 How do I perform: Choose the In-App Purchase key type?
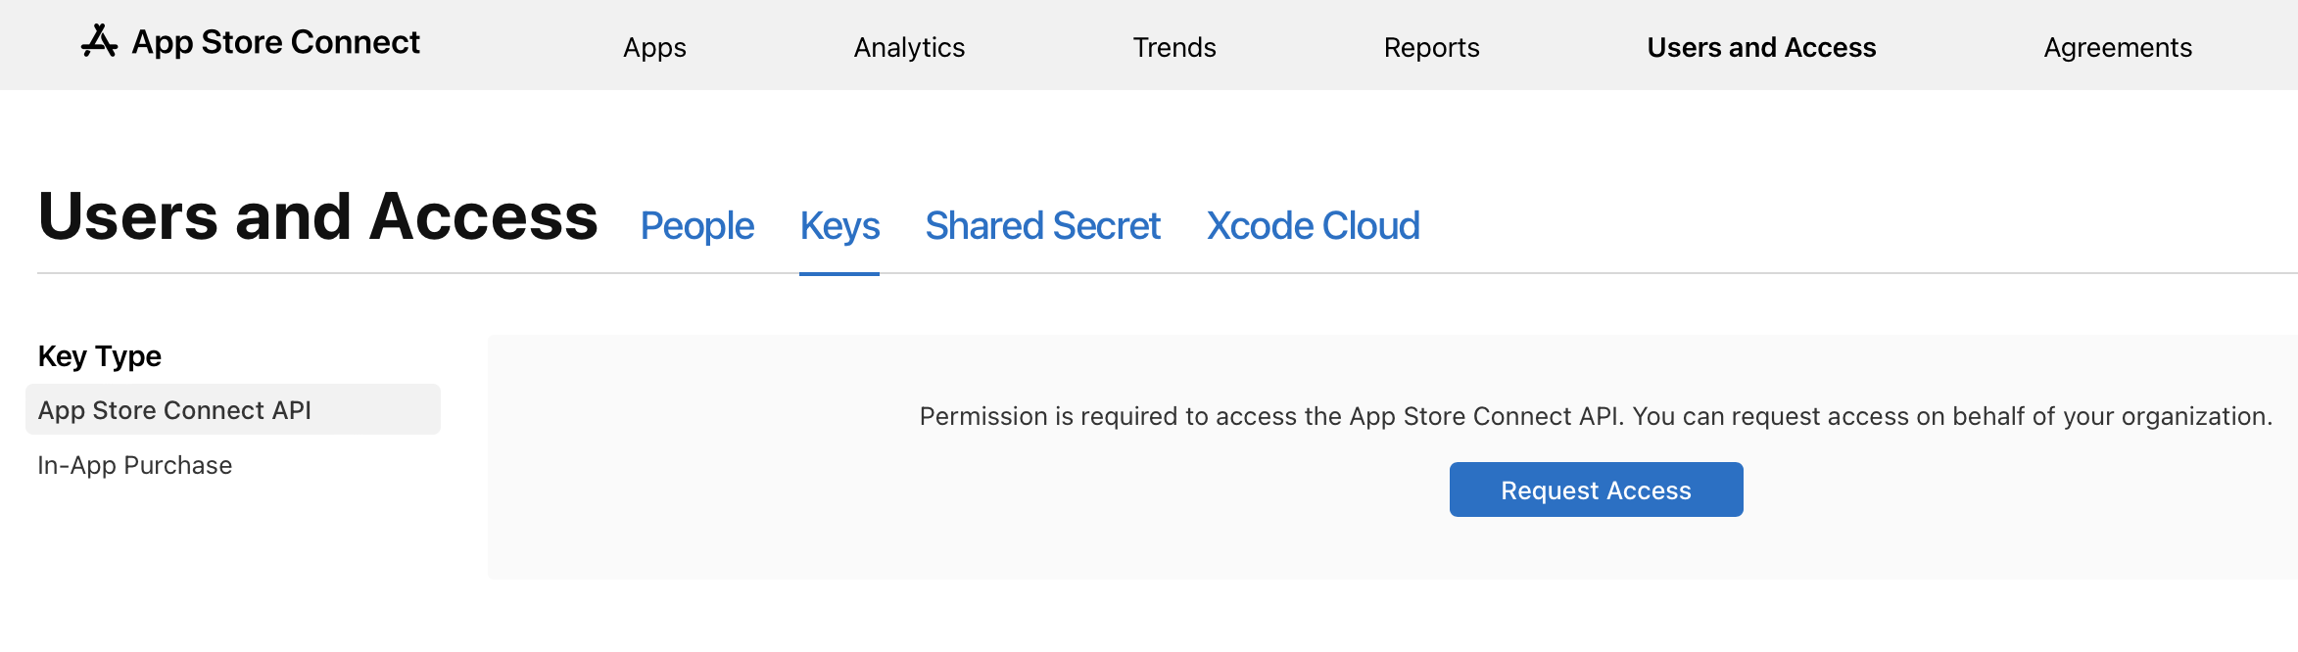(135, 465)
